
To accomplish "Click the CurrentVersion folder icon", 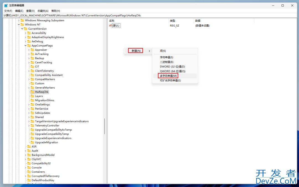I will coord(26,29).
